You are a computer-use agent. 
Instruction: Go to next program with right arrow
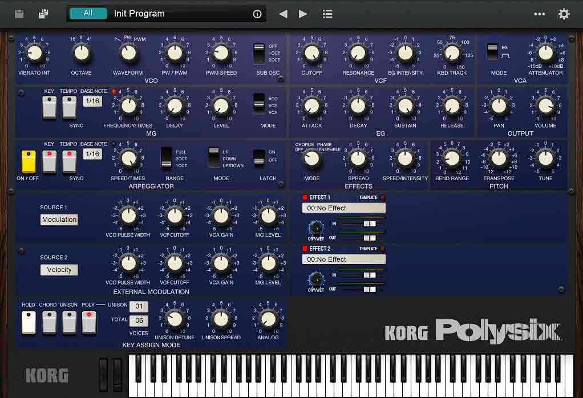[303, 14]
